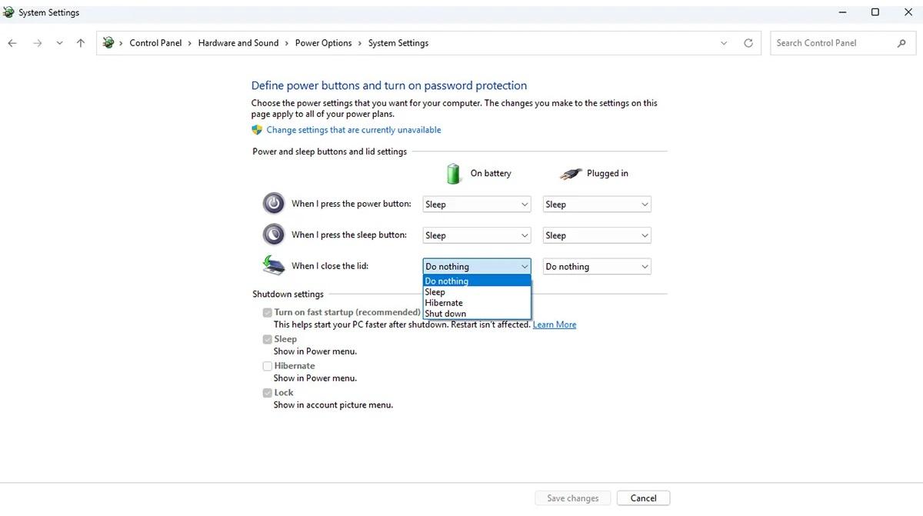923x516 pixels.
Task: Refresh the Control Panel address bar
Action: (x=748, y=43)
